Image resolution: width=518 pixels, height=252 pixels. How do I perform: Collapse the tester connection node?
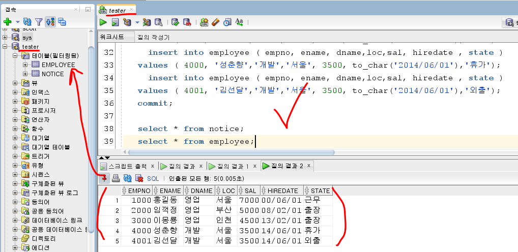tap(5, 47)
